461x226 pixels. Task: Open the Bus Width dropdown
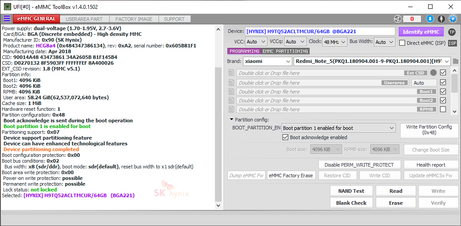click(384, 42)
